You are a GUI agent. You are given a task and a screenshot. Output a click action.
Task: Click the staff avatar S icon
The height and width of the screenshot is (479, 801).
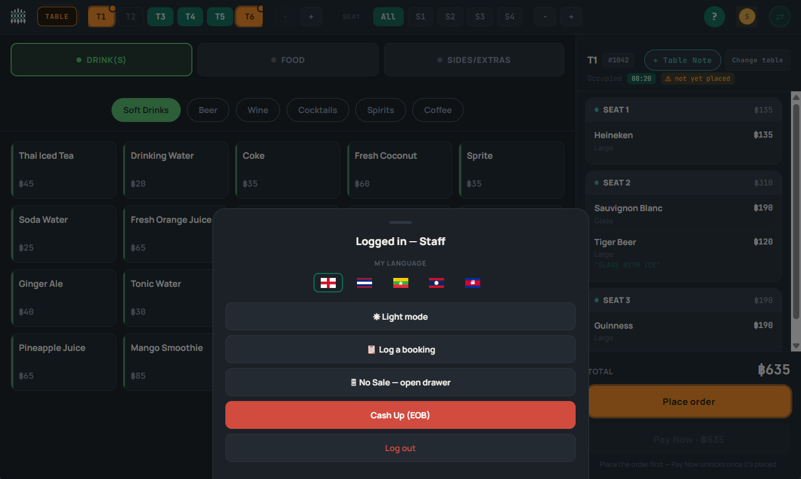coord(747,17)
